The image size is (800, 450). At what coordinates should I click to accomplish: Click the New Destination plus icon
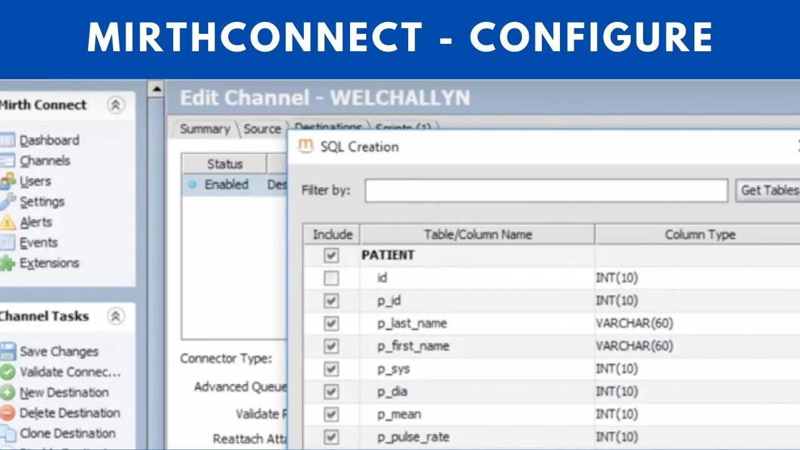click(7, 392)
